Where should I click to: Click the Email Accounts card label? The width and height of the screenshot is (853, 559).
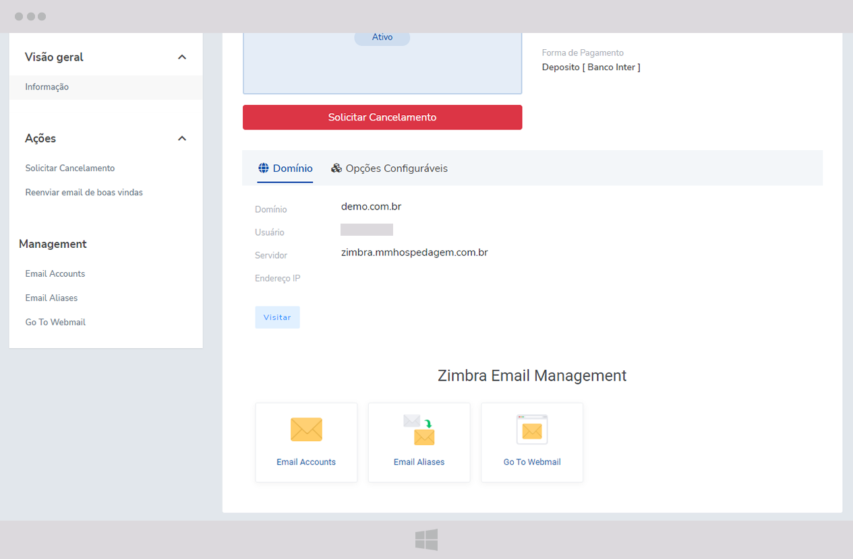(306, 462)
